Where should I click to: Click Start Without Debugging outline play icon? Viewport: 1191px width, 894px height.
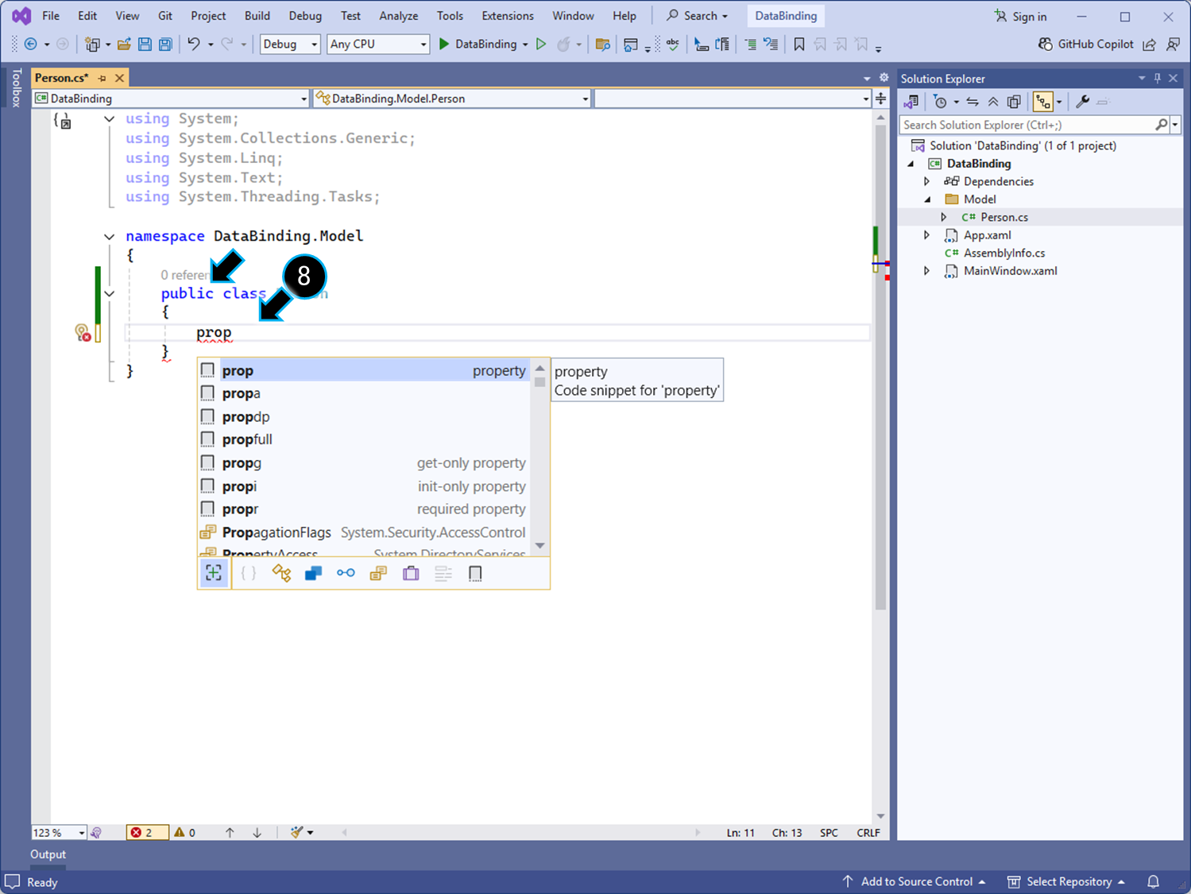541,45
